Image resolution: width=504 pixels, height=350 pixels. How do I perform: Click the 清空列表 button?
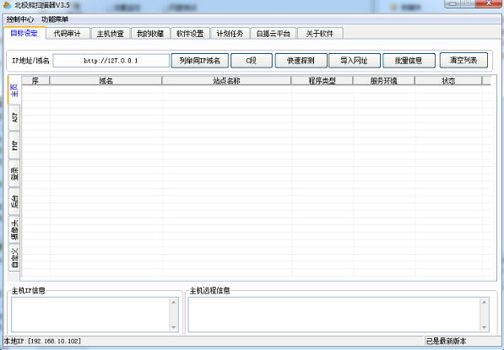coord(463,61)
